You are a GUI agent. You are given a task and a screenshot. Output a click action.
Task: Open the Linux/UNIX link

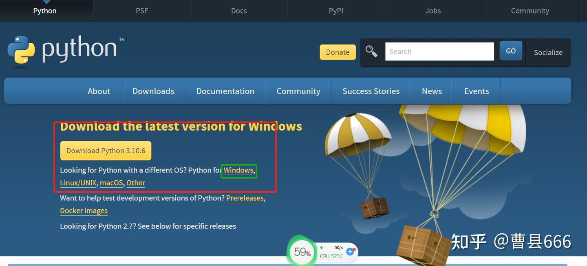[78, 183]
